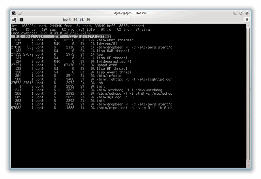Click the [videograph_sch/] entry
This screenshot has width=261, height=179.
pyautogui.click(x=114, y=62)
